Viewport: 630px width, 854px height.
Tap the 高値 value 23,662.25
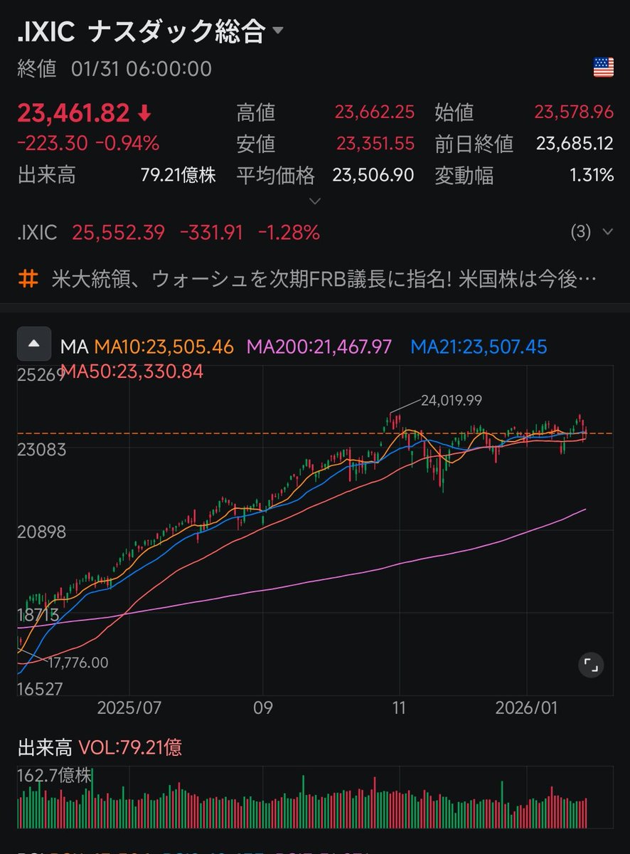[374, 112]
